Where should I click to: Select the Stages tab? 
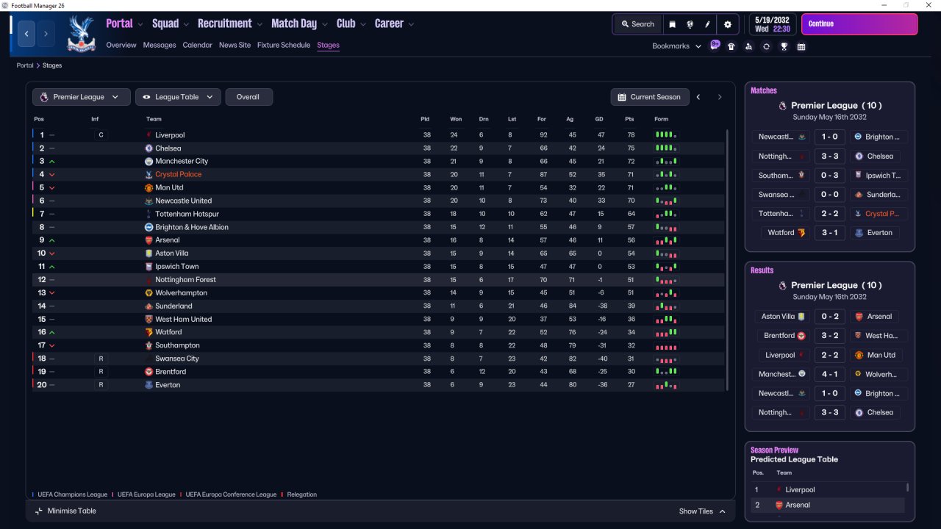coord(328,45)
